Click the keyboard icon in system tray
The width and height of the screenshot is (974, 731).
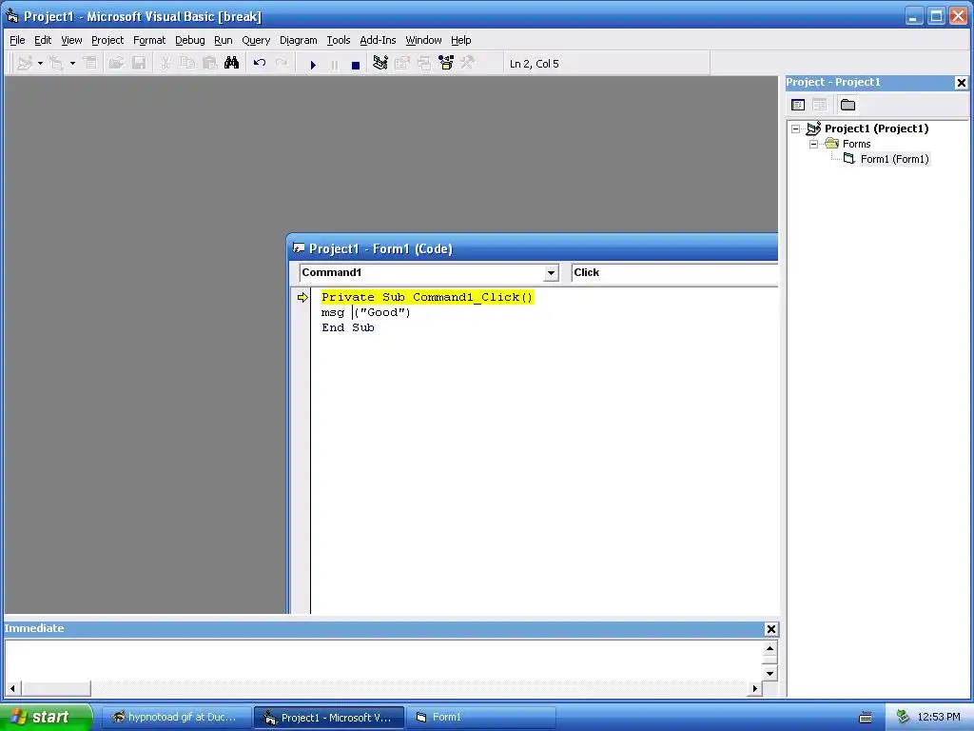click(x=866, y=718)
